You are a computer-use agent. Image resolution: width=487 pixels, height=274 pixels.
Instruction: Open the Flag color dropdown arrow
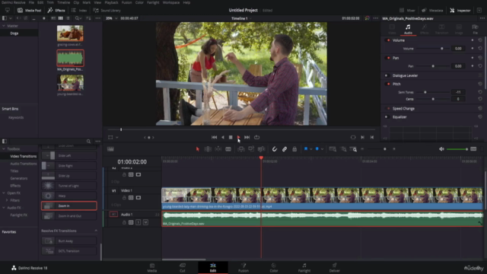coord(311,149)
